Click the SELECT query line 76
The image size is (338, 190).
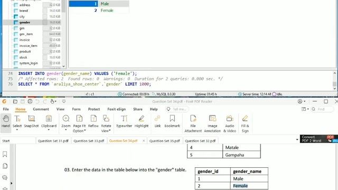coord(84,84)
